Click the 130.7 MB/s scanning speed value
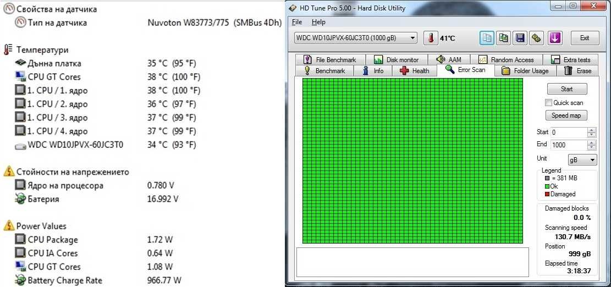The height and width of the screenshot is (287, 611). click(573, 236)
